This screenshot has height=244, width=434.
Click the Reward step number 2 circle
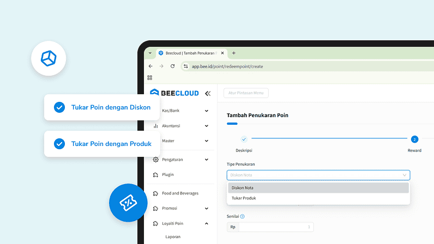(x=414, y=139)
